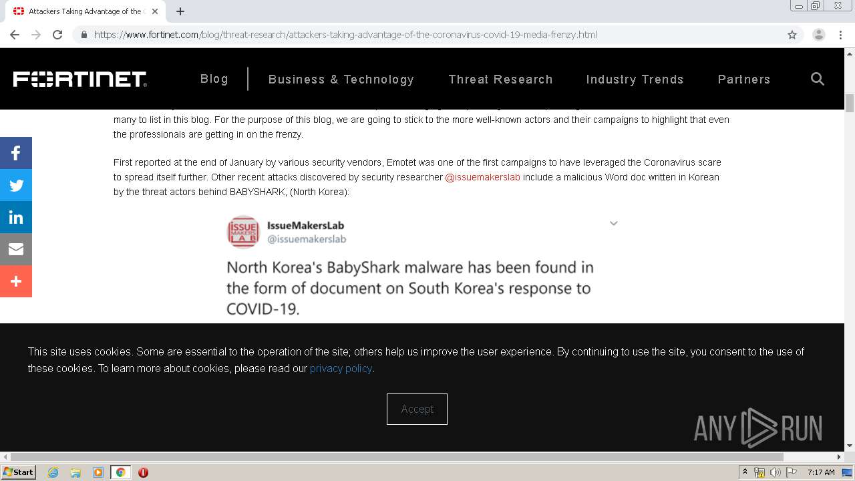
Task: Click the BabyShark tweet text
Action: (410, 288)
